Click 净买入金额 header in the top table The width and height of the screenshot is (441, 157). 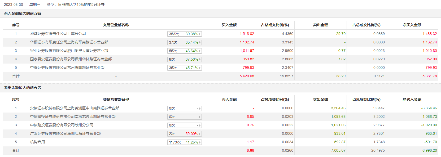[412, 25]
